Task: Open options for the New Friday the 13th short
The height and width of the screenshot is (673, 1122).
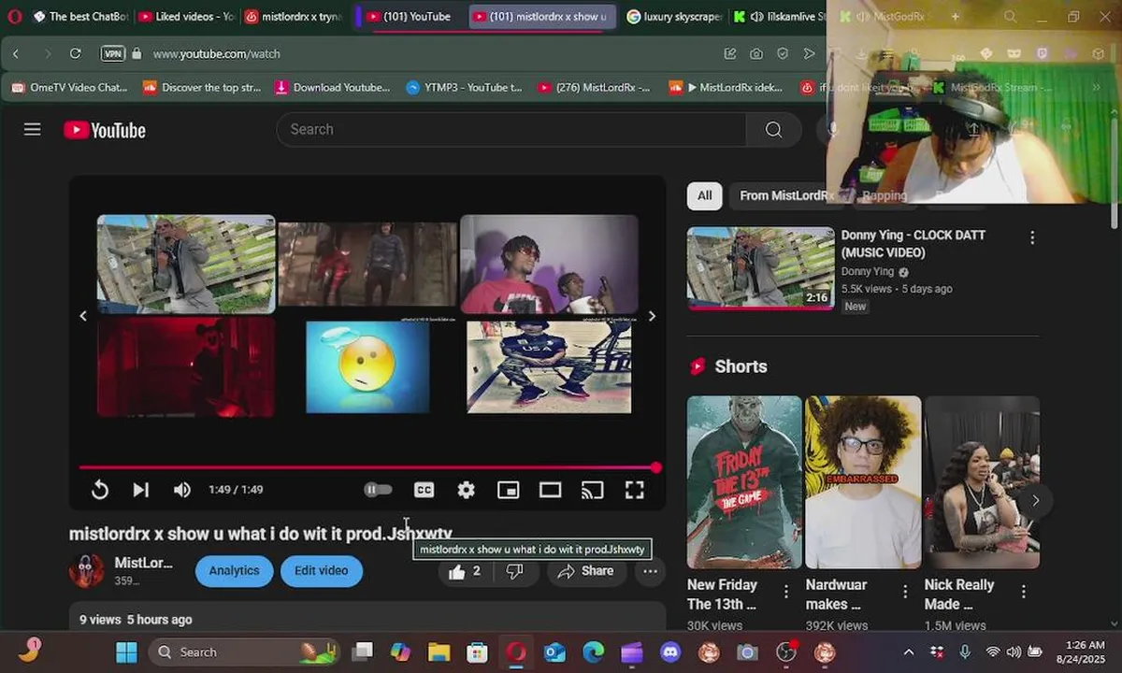Action: click(785, 592)
